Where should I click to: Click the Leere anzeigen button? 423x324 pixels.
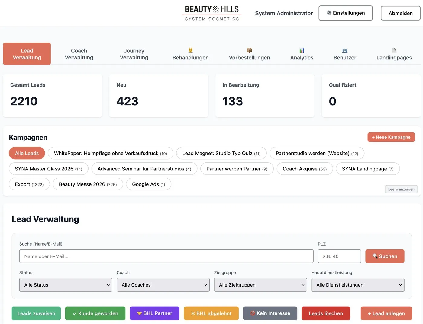[401, 189]
